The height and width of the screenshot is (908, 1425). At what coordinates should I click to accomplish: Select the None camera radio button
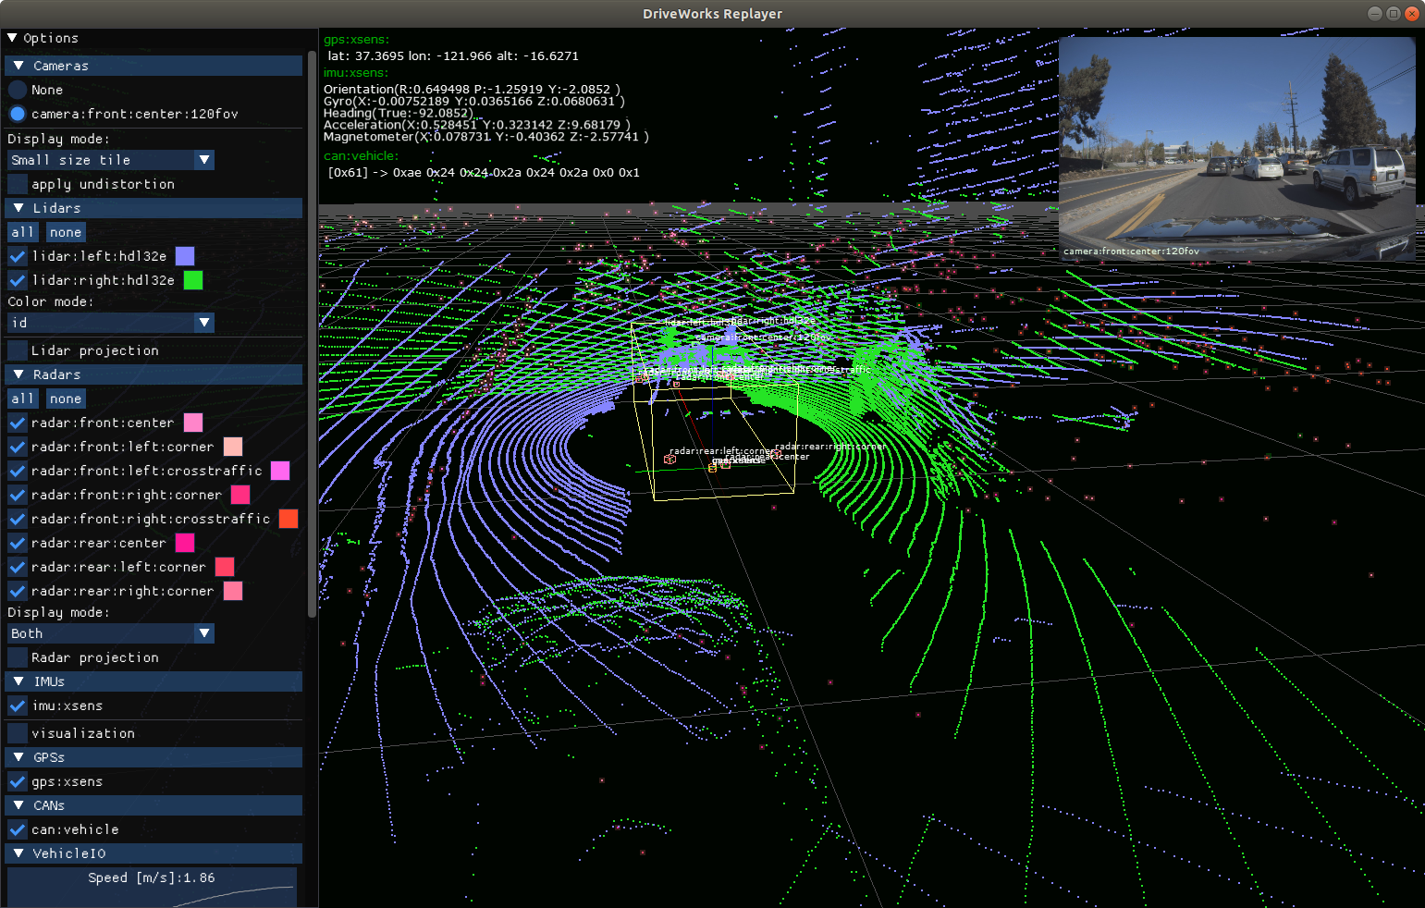(18, 90)
